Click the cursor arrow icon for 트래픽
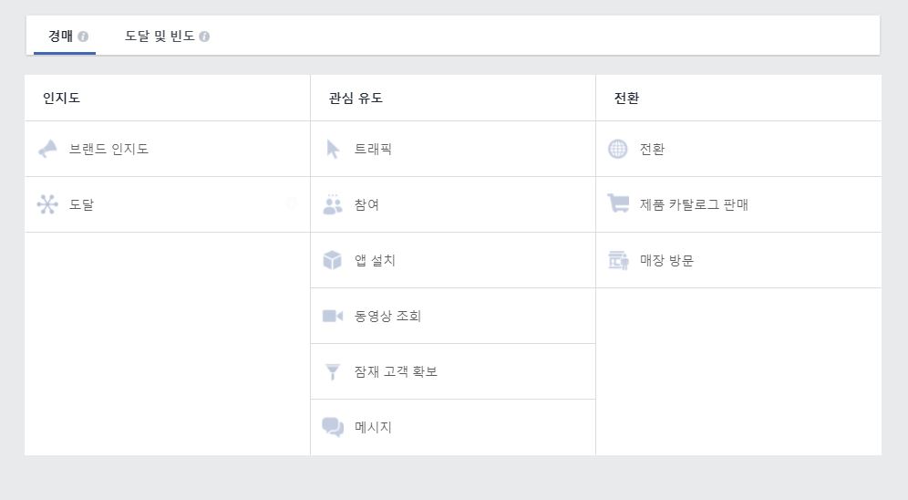 [333, 149]
